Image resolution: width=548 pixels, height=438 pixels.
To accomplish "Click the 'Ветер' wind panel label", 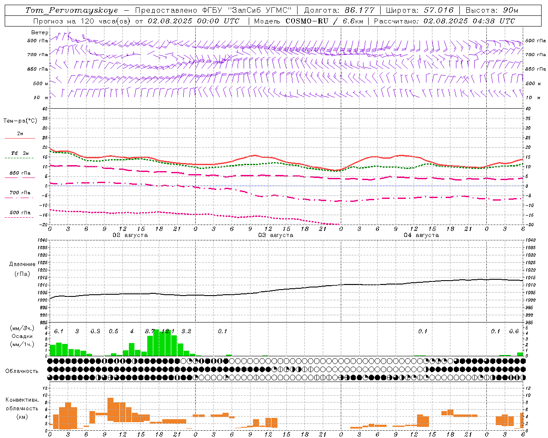I will (40, 33).
